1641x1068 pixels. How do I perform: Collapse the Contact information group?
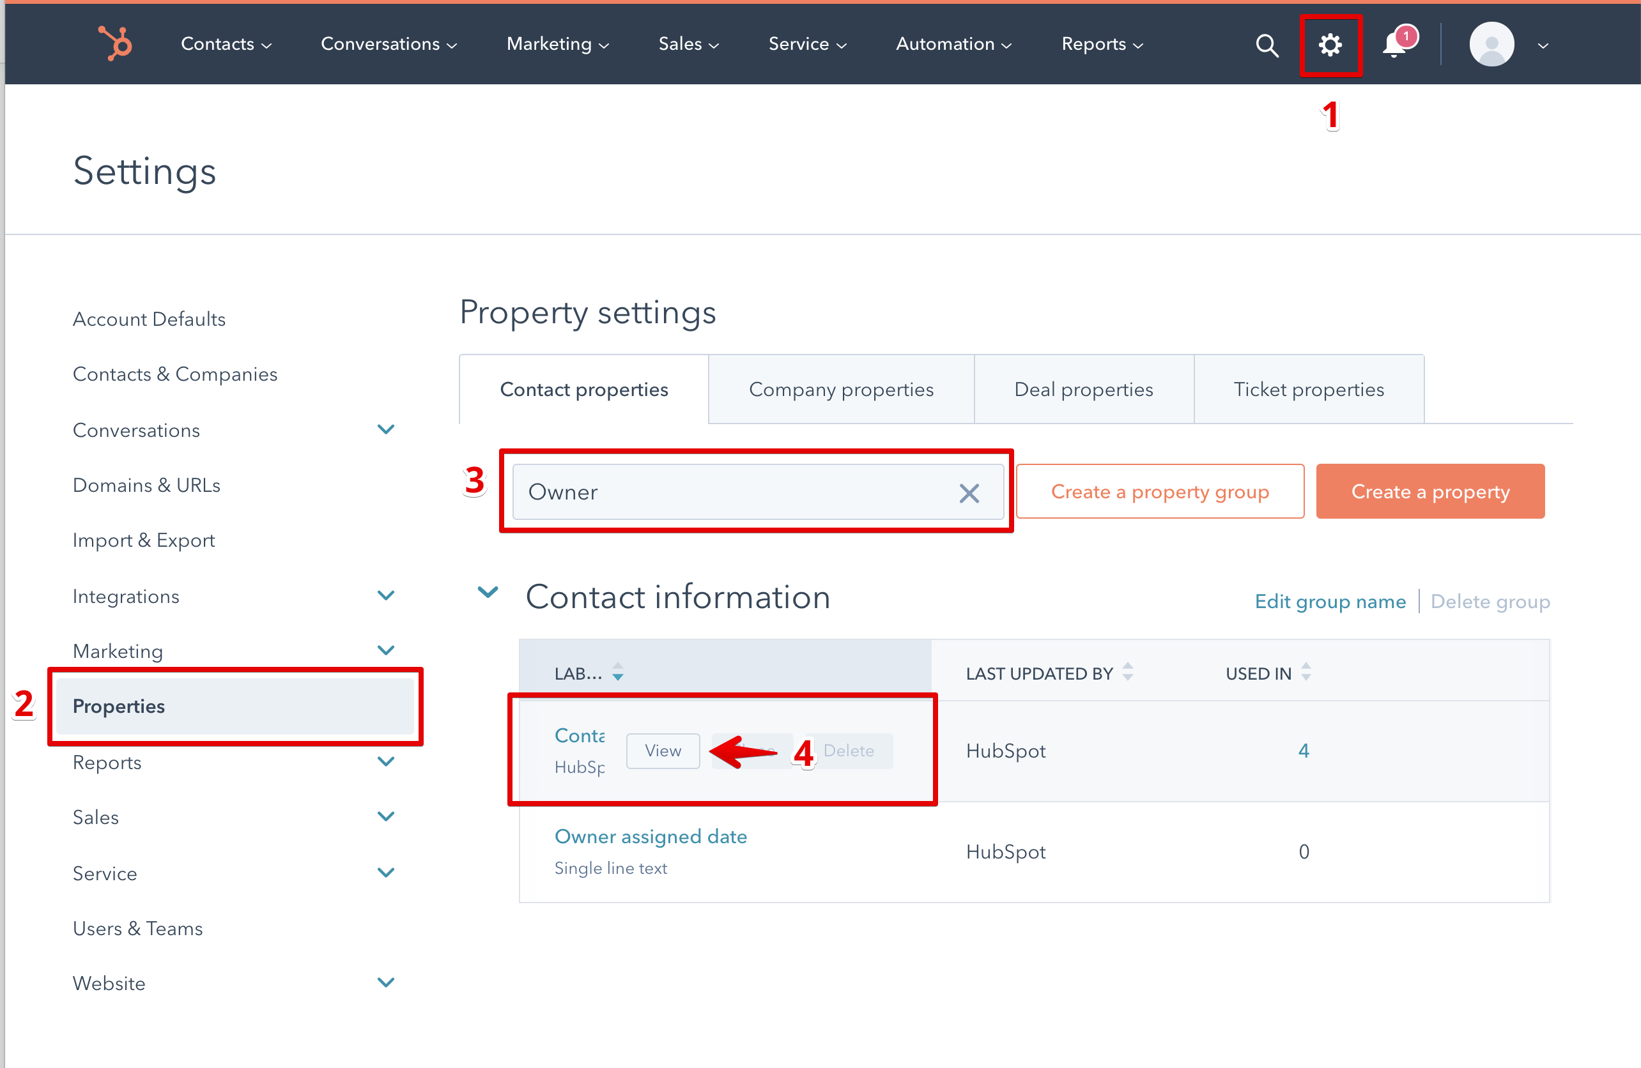(488, 593)
